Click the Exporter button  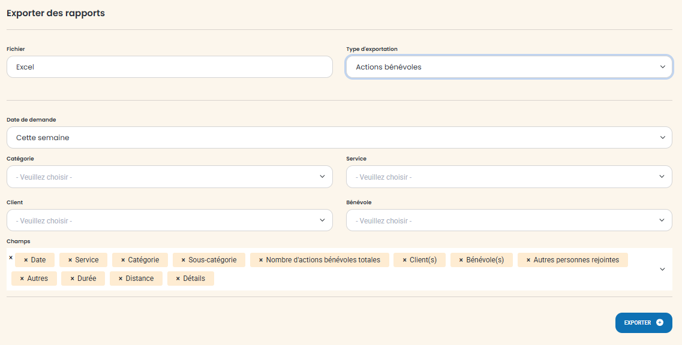point(643,322)
